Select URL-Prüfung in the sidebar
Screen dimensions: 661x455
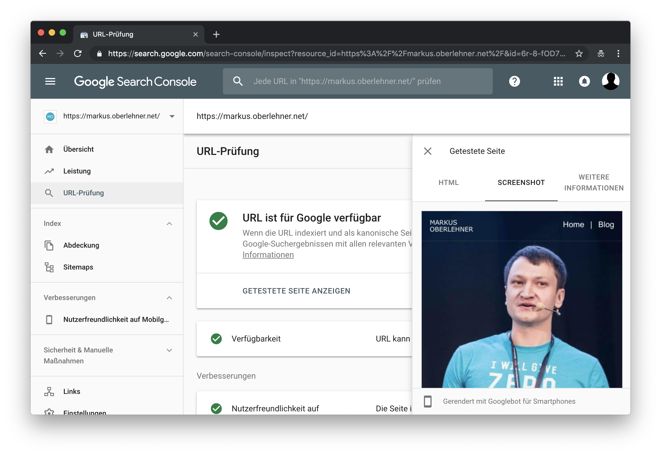point(107,193)
